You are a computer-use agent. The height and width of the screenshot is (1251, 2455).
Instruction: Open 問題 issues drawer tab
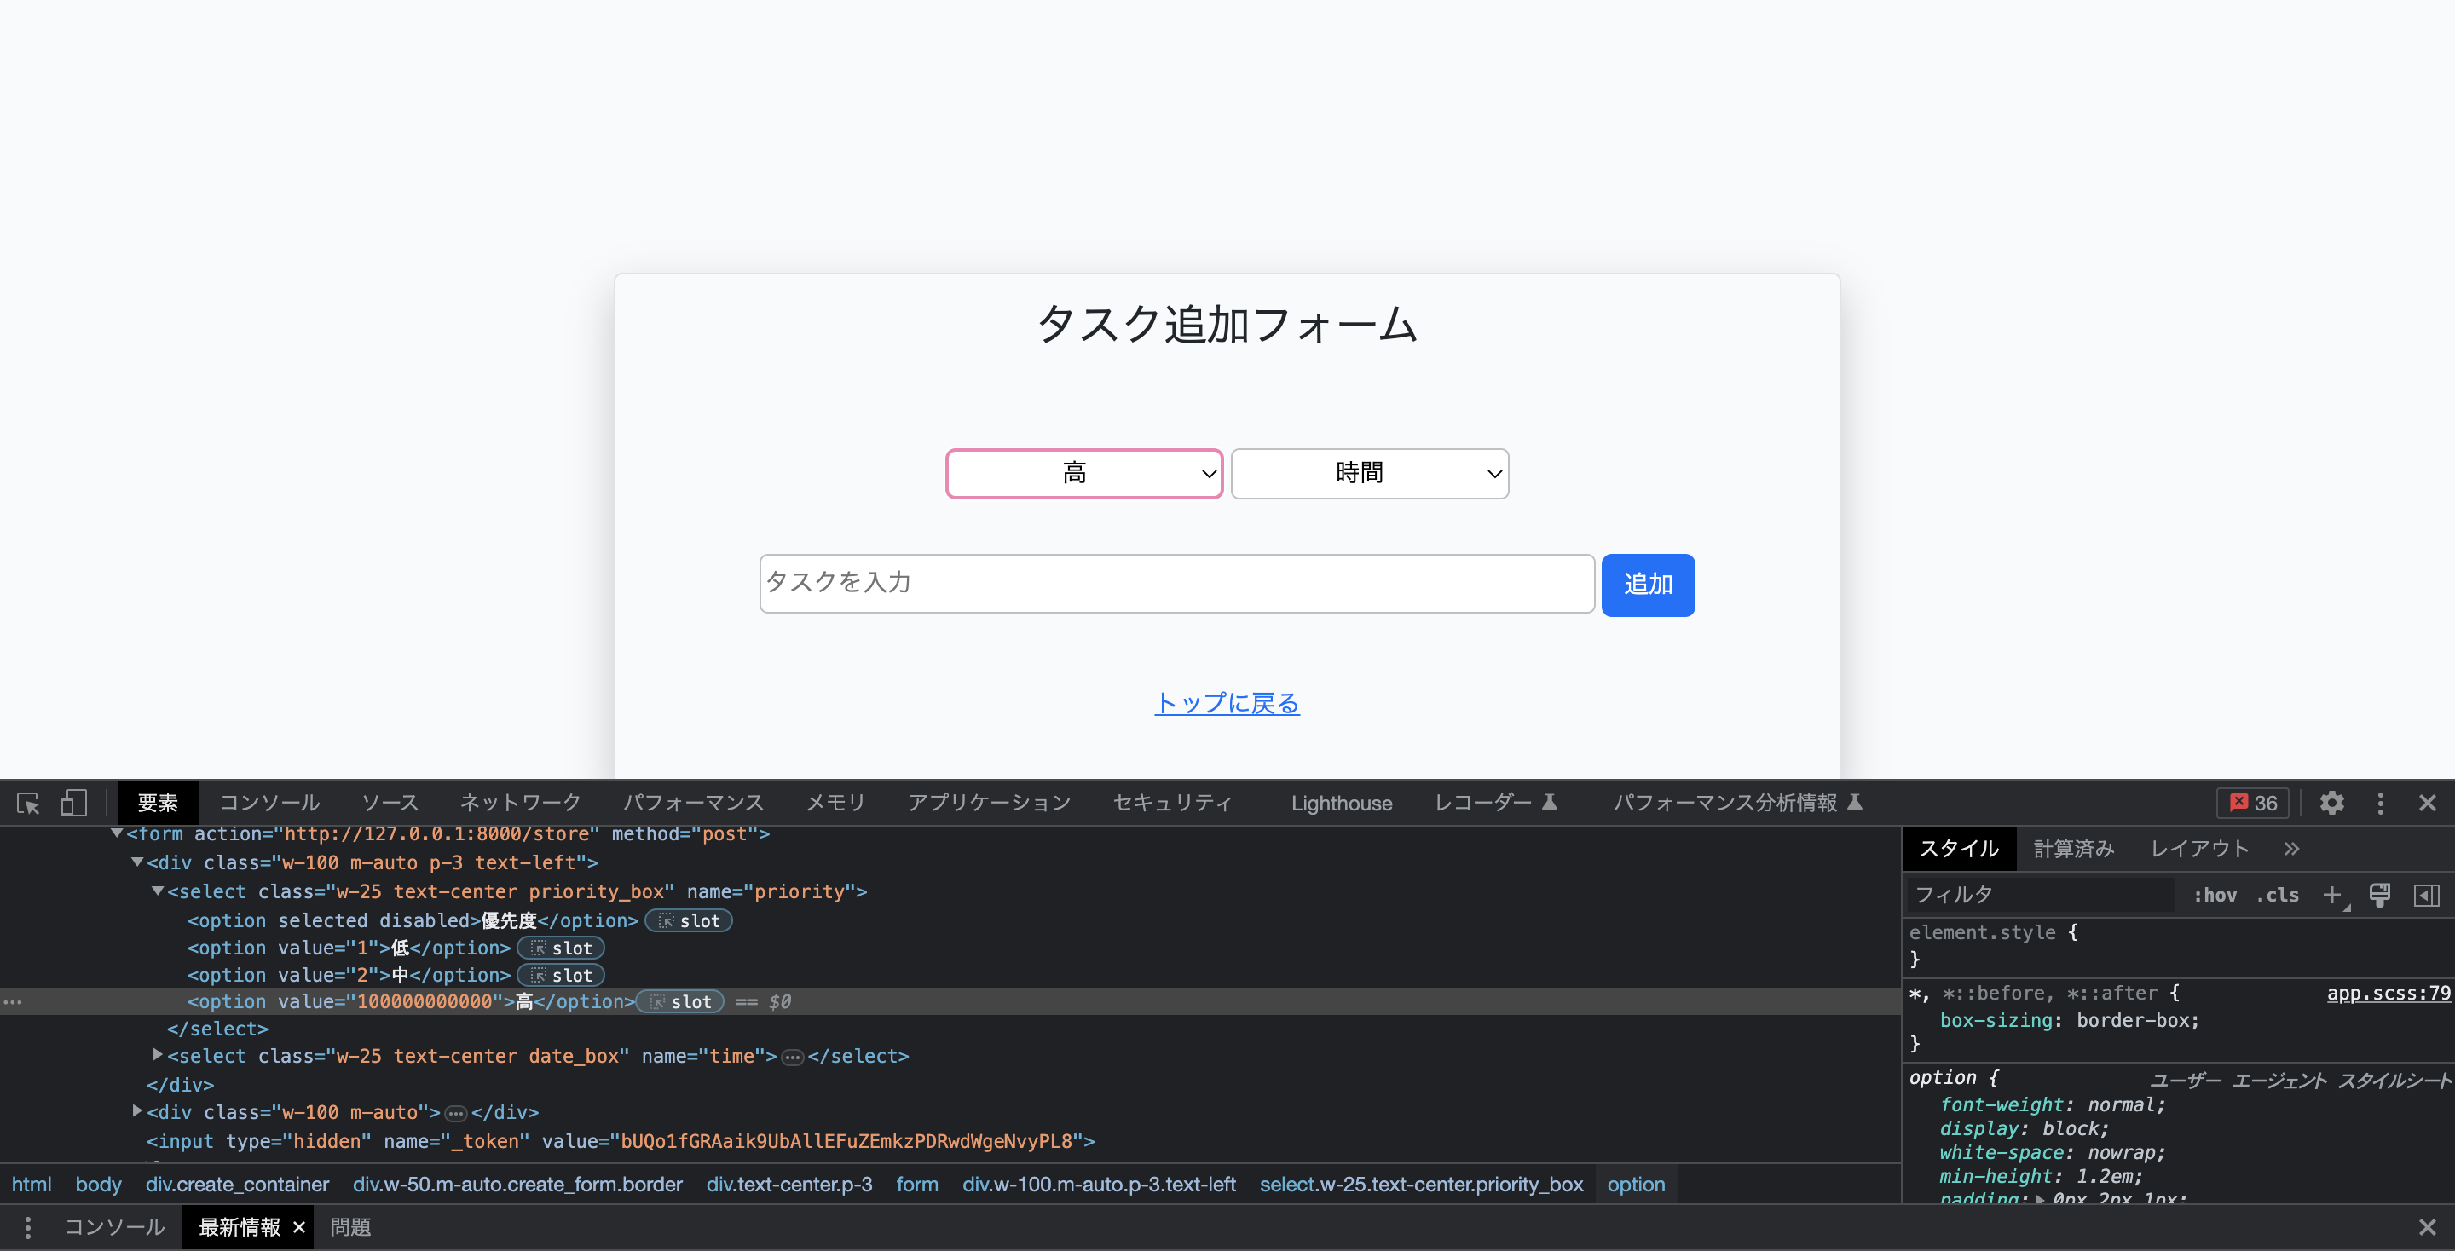350,1227
